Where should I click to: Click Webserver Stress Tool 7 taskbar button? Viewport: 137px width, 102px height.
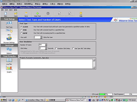[76, 100]
